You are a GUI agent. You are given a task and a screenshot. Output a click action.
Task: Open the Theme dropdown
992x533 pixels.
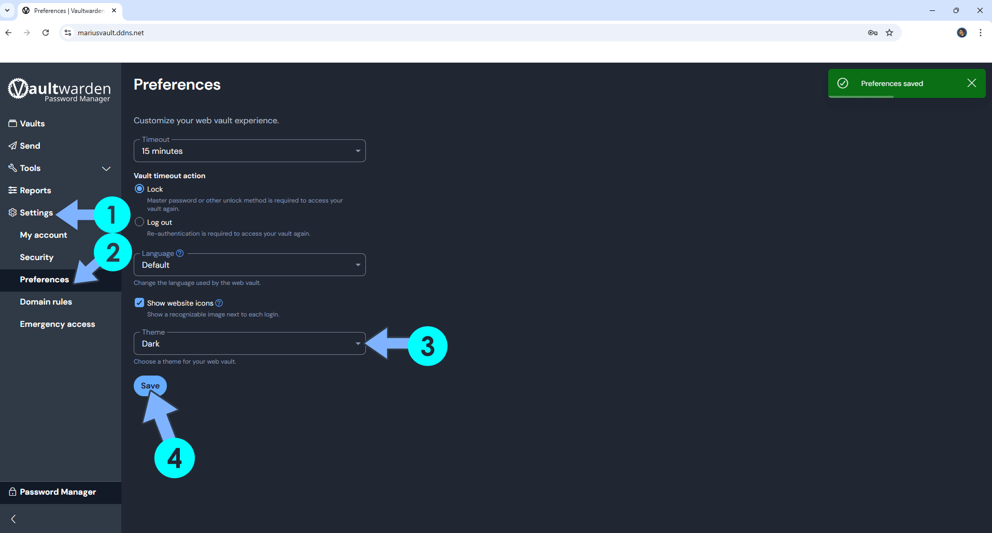249,344
